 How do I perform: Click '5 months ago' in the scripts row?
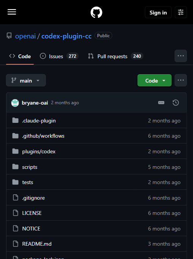point(164,167)
